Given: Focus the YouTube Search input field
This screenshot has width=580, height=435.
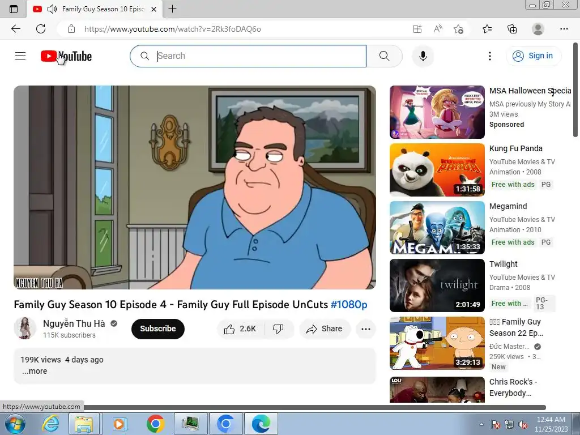Looking at the screenshot, I should tap(248, 56).
